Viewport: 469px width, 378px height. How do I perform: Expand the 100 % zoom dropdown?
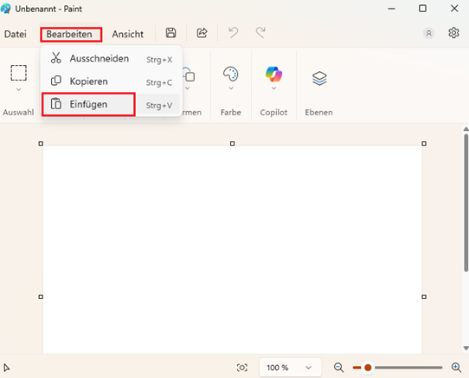click(x=290, y=368)
